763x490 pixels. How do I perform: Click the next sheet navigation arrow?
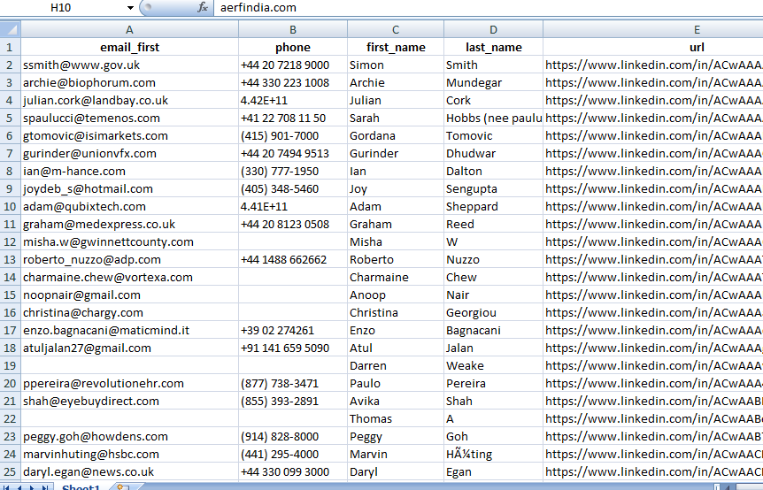click(x=32, y=487)
